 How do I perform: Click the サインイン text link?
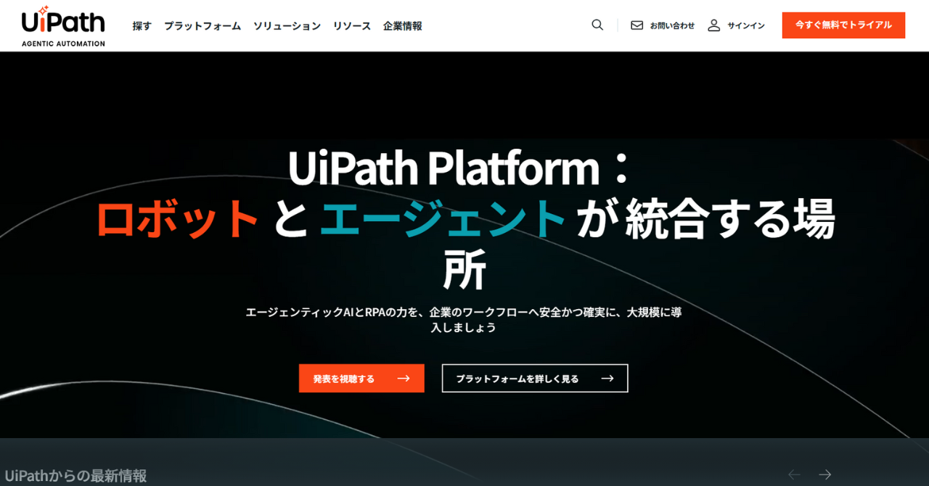click(746, 25)
